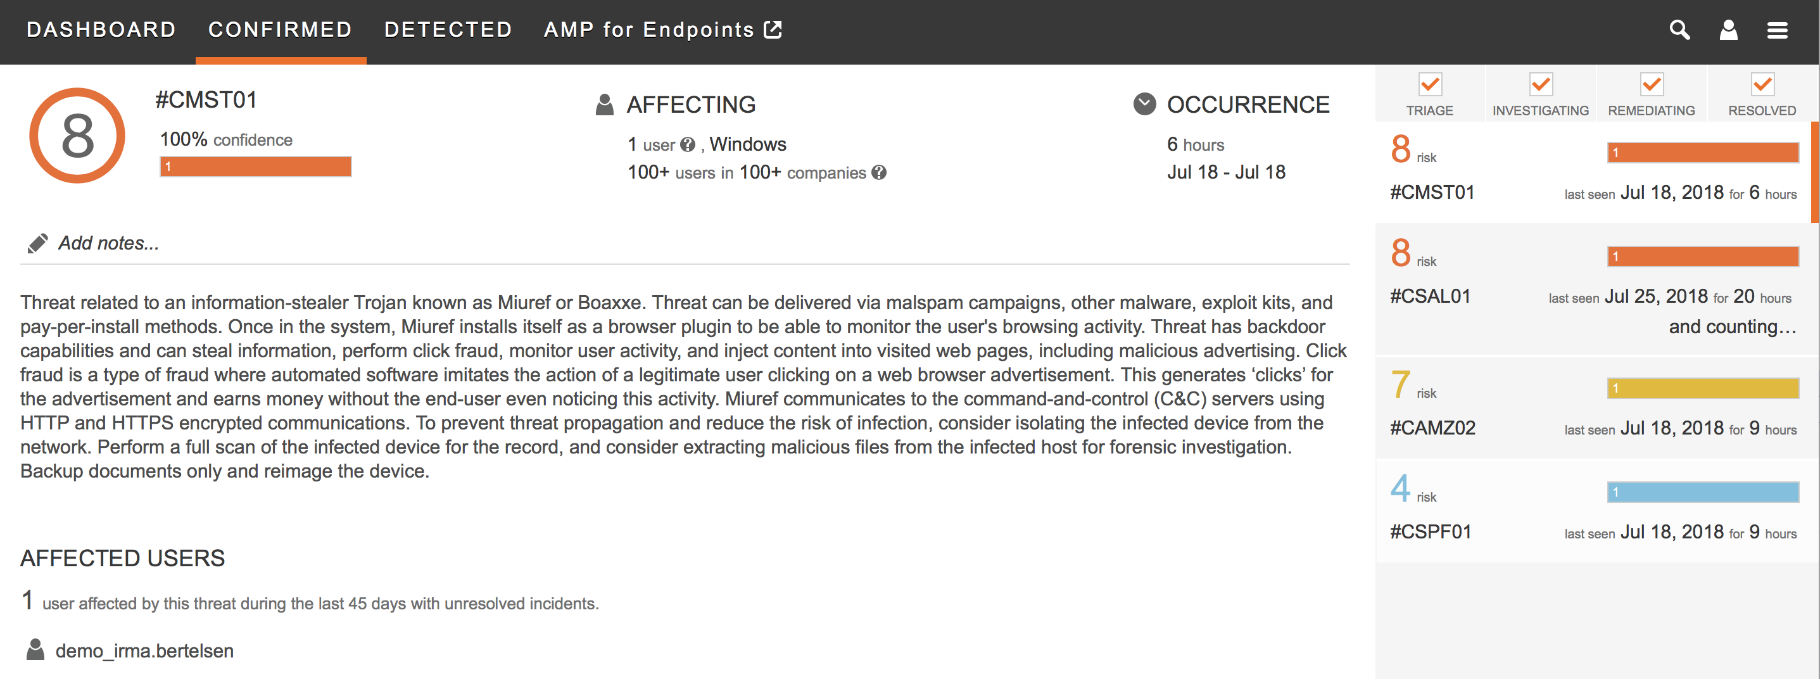The width and height of the screenshot is (1820, 679).
Task: Click the user icon beside demo_irma.bertelsen
Action: [35, 649]
